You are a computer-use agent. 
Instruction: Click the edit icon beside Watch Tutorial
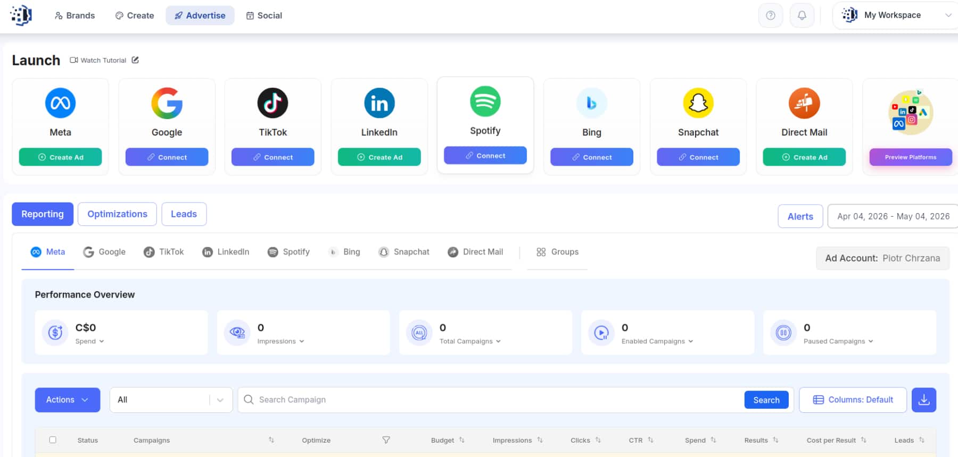(135, 60)
